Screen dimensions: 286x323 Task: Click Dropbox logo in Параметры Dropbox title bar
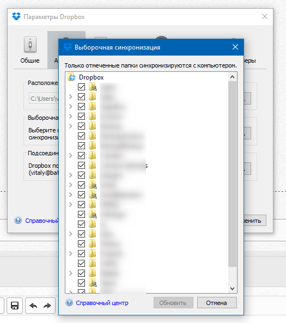pos(16,16)
